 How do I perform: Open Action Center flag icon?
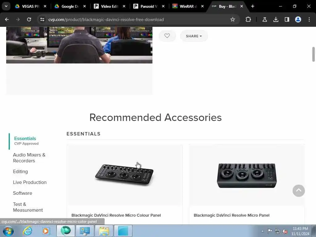270,231
